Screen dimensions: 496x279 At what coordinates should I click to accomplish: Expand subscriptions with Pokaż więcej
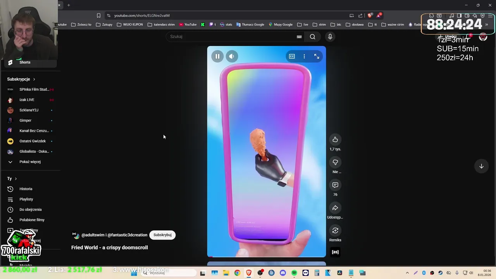click(30, 162)
